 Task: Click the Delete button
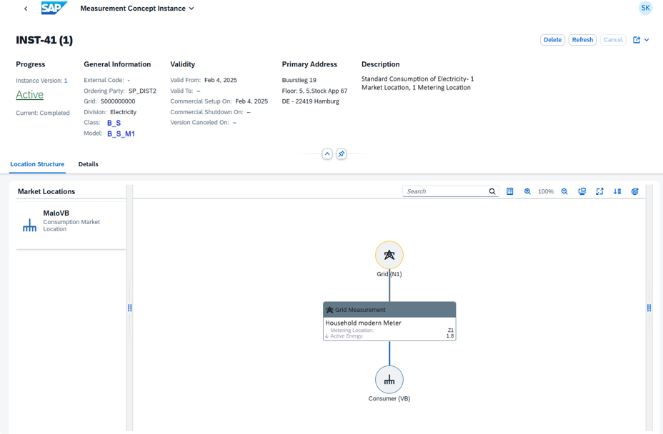(552, 40)
